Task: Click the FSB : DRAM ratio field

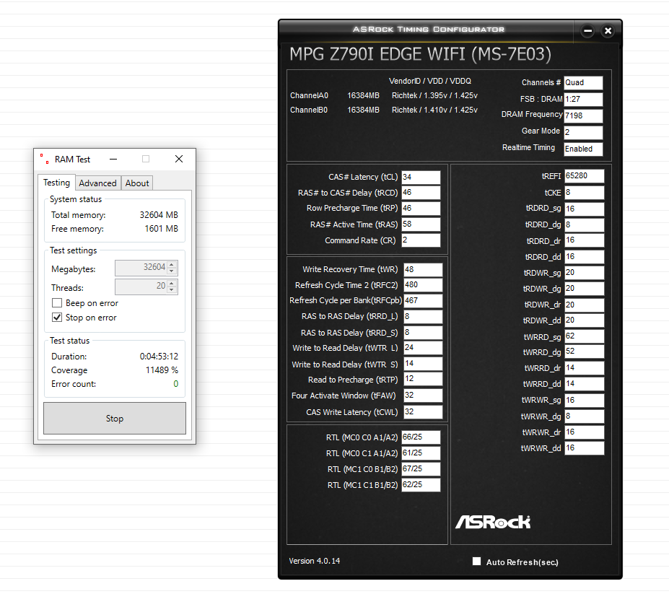Action: tap(583, 100)
